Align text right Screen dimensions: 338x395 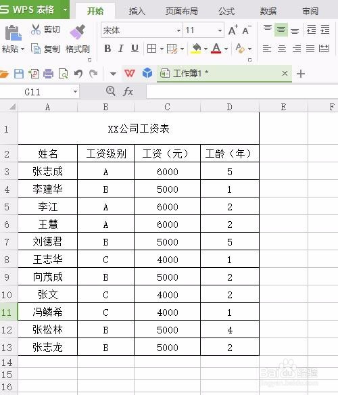point(297,49)
